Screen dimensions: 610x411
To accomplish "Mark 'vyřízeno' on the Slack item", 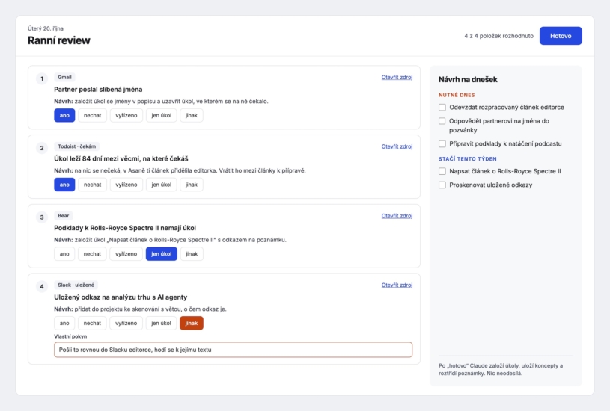I will pyautogui.click(x=126, y=323).
